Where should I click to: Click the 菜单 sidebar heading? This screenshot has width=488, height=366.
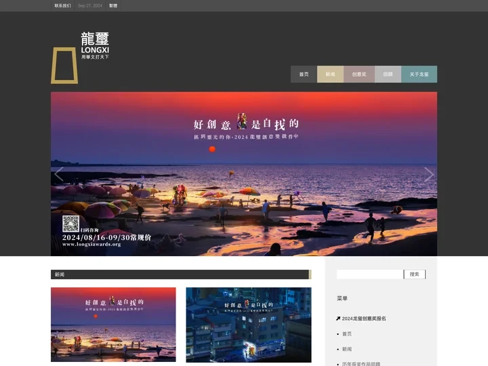tap(342, 298)
